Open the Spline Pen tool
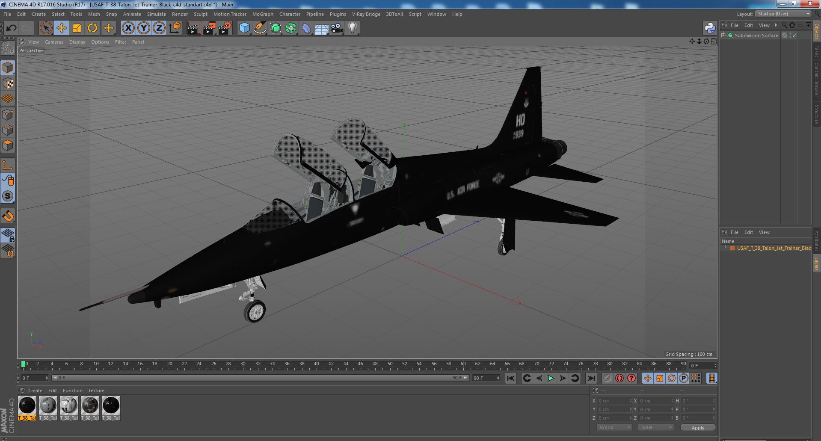This screenshot has width=821, height=441. tap(260, 28)
